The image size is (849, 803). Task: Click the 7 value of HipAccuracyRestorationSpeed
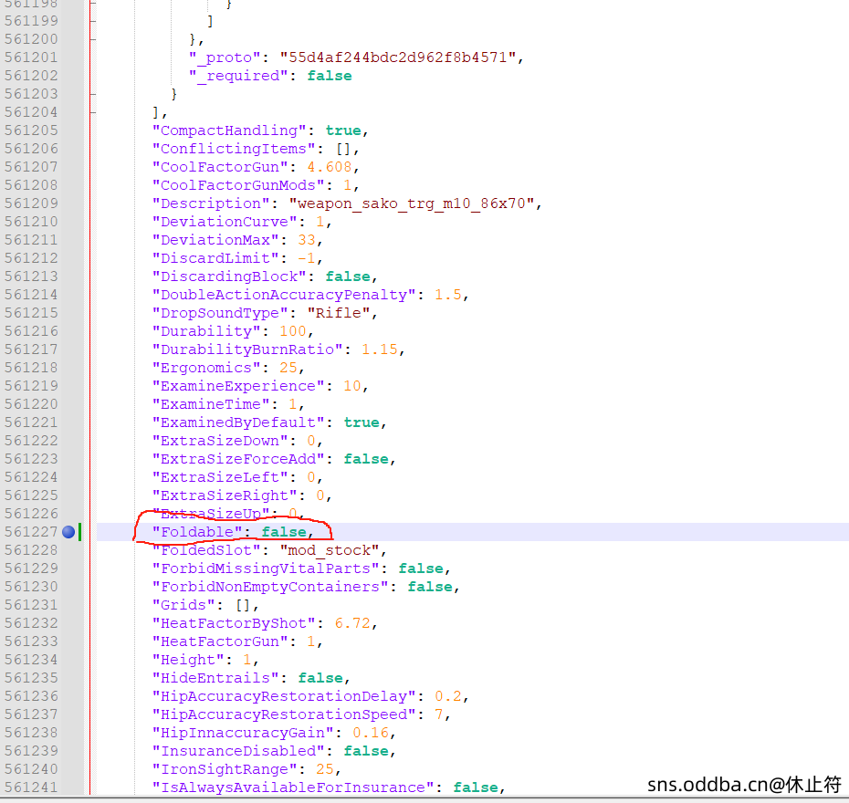coord(438,714)
